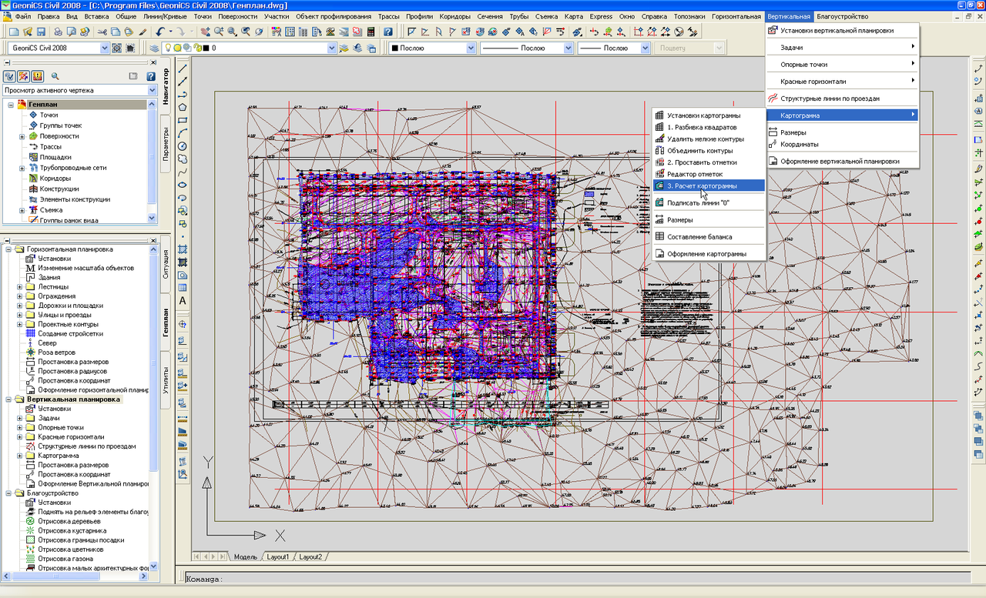Screen dimensions: 986x598
Task: Expand the Картограмма tree node in left panel
Action: pos(21,456)
